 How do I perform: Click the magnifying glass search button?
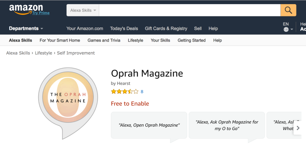tap(288, 10)
